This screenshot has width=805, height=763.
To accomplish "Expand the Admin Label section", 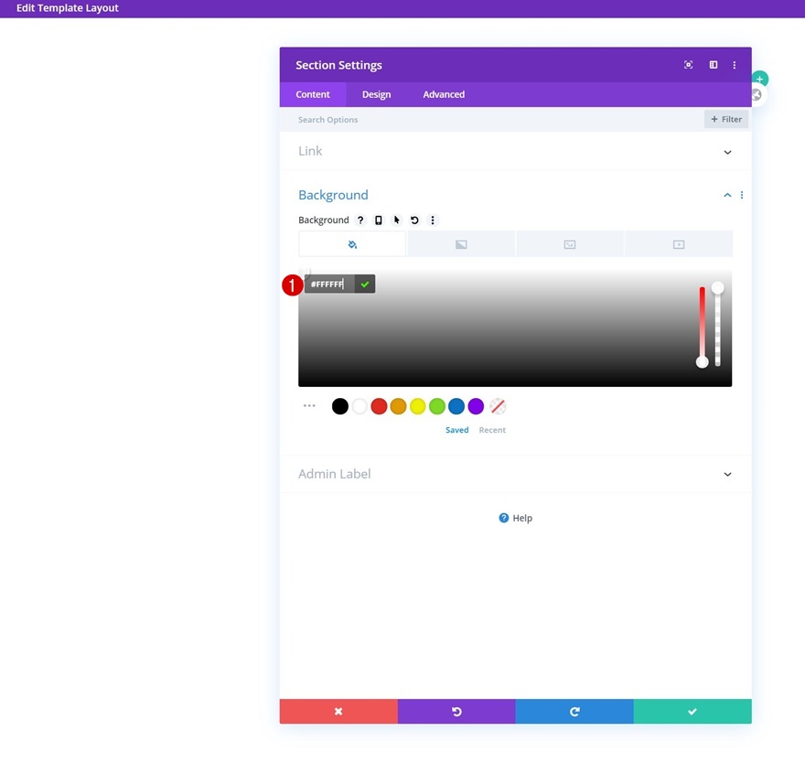I will [515, 474].
